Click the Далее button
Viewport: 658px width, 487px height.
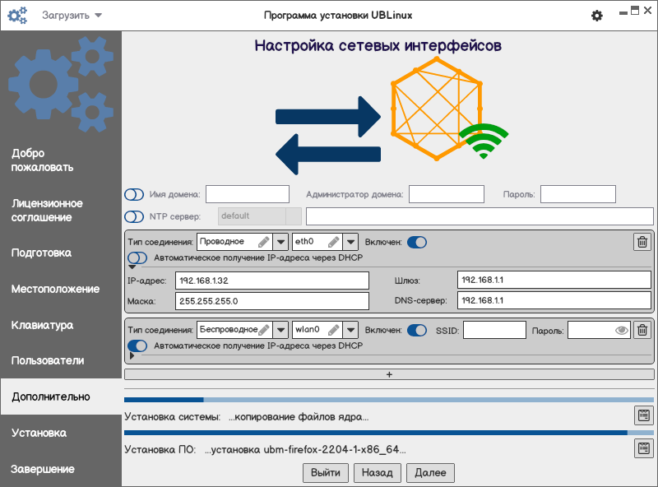430,473
